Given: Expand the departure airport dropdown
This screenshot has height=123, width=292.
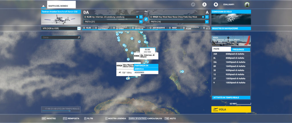Looking at the screenshot, I should pyautogui.click(x=141, y=17).
